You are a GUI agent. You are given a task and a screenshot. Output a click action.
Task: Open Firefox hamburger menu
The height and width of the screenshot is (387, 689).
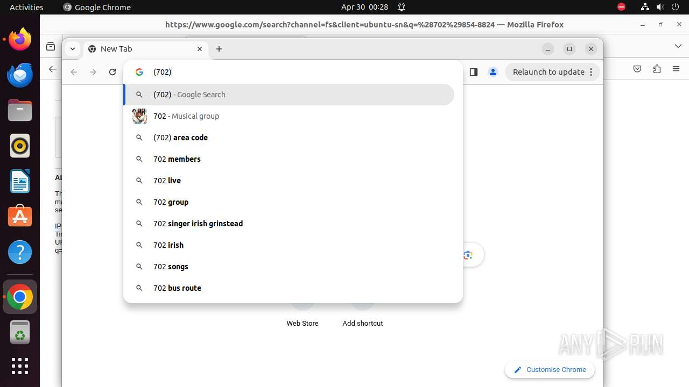(x=676, y=69)
